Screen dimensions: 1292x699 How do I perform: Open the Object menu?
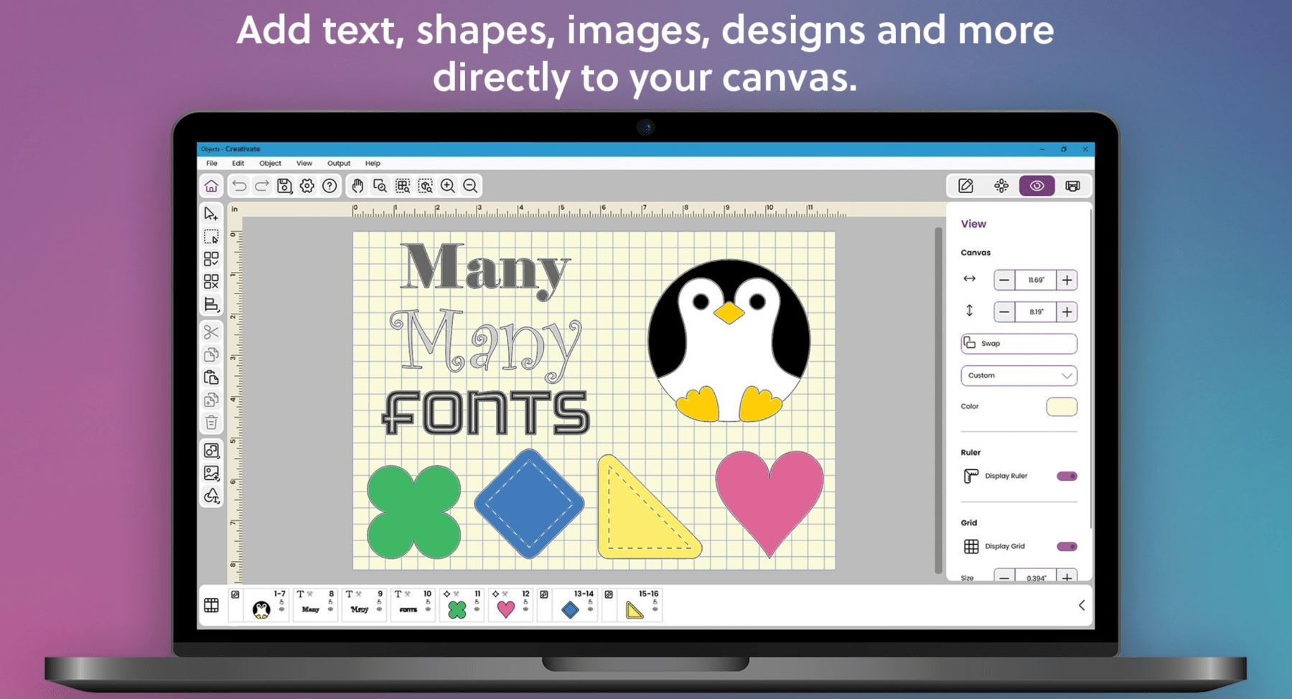coord(271,163)
